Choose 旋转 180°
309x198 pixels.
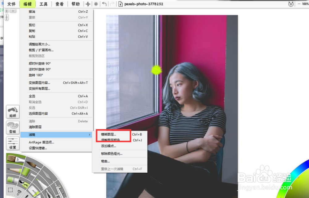coord(56,75)
